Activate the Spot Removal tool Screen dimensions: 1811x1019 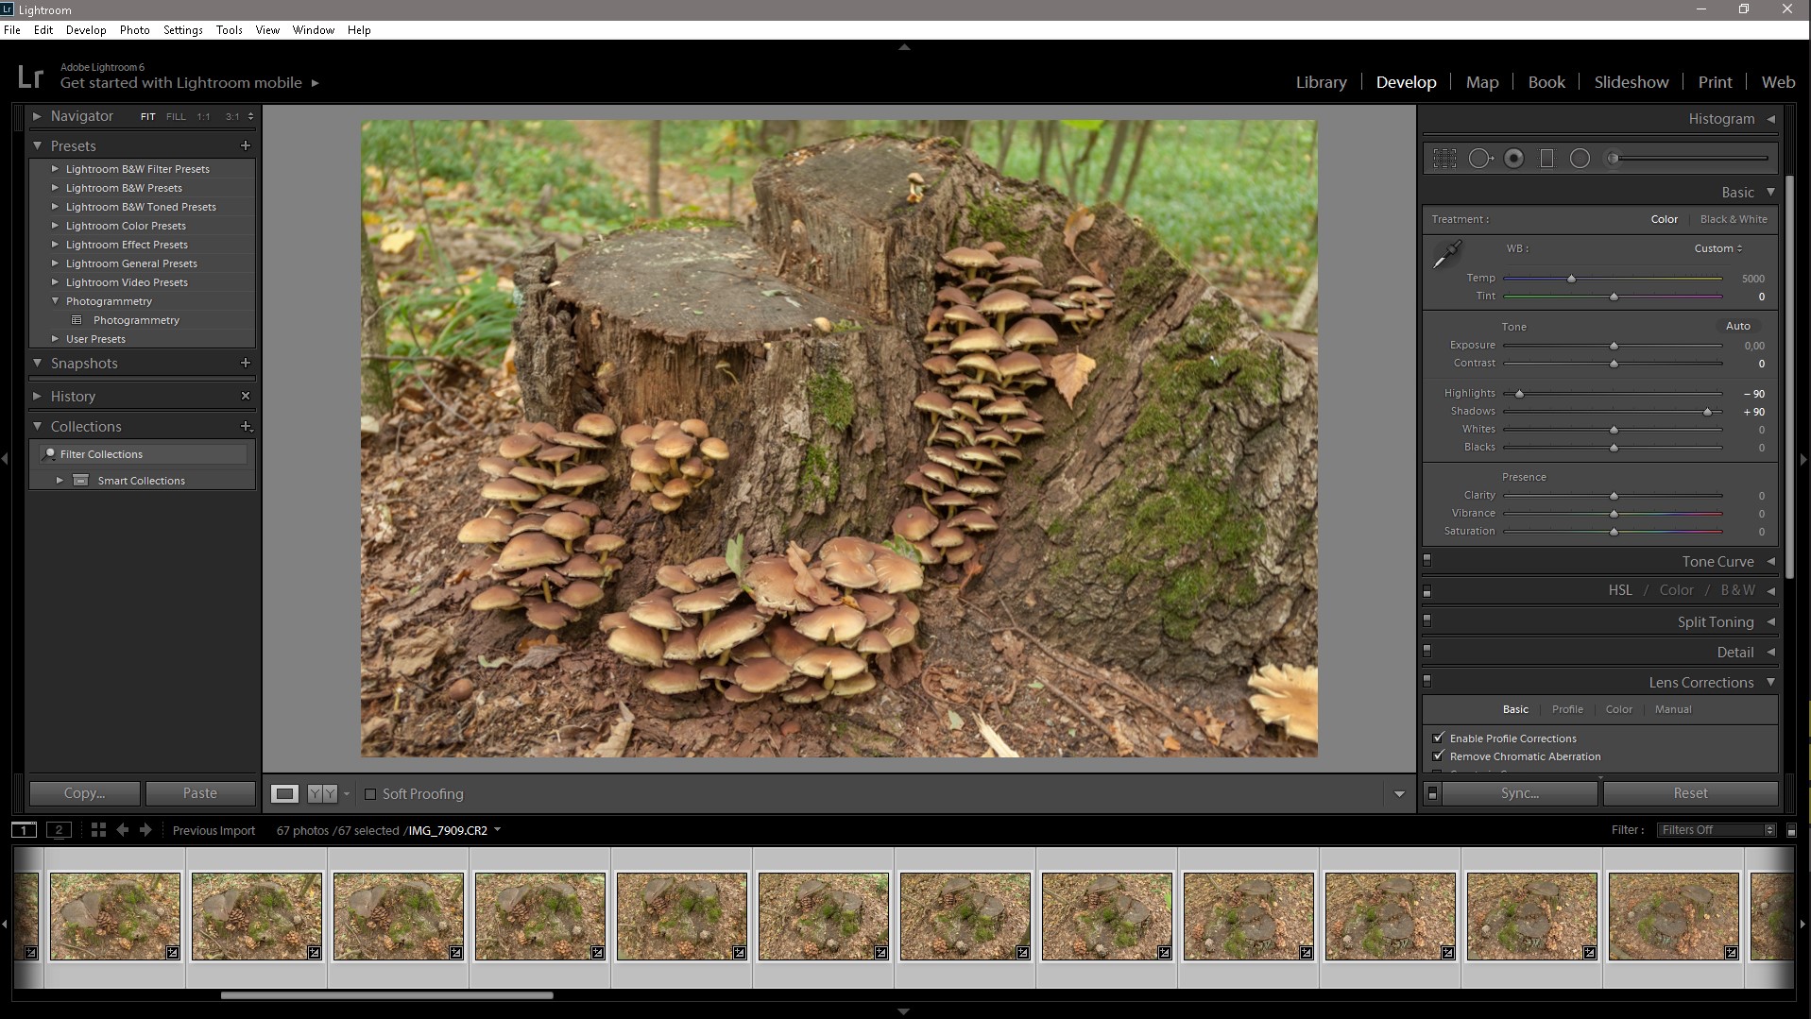(1479, 159)
